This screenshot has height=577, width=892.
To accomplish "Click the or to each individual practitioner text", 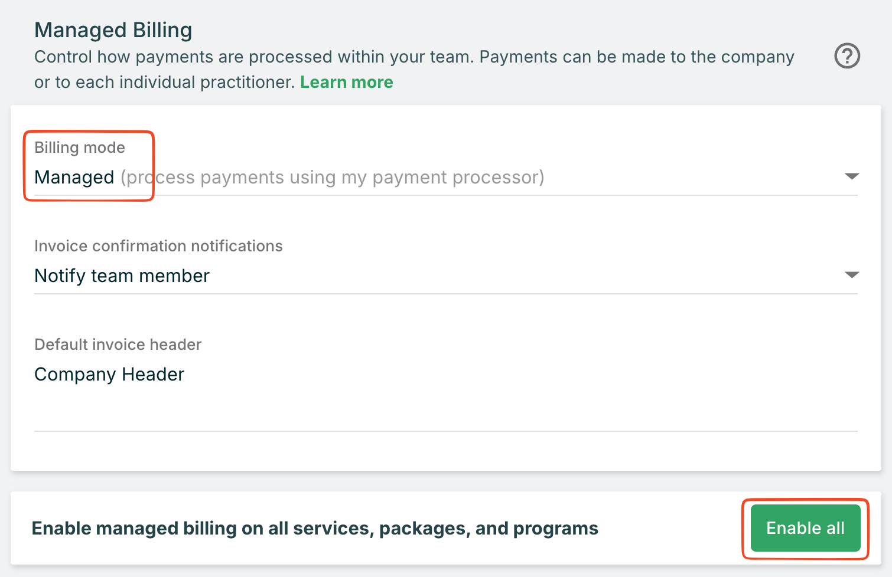I will (164, 82).
